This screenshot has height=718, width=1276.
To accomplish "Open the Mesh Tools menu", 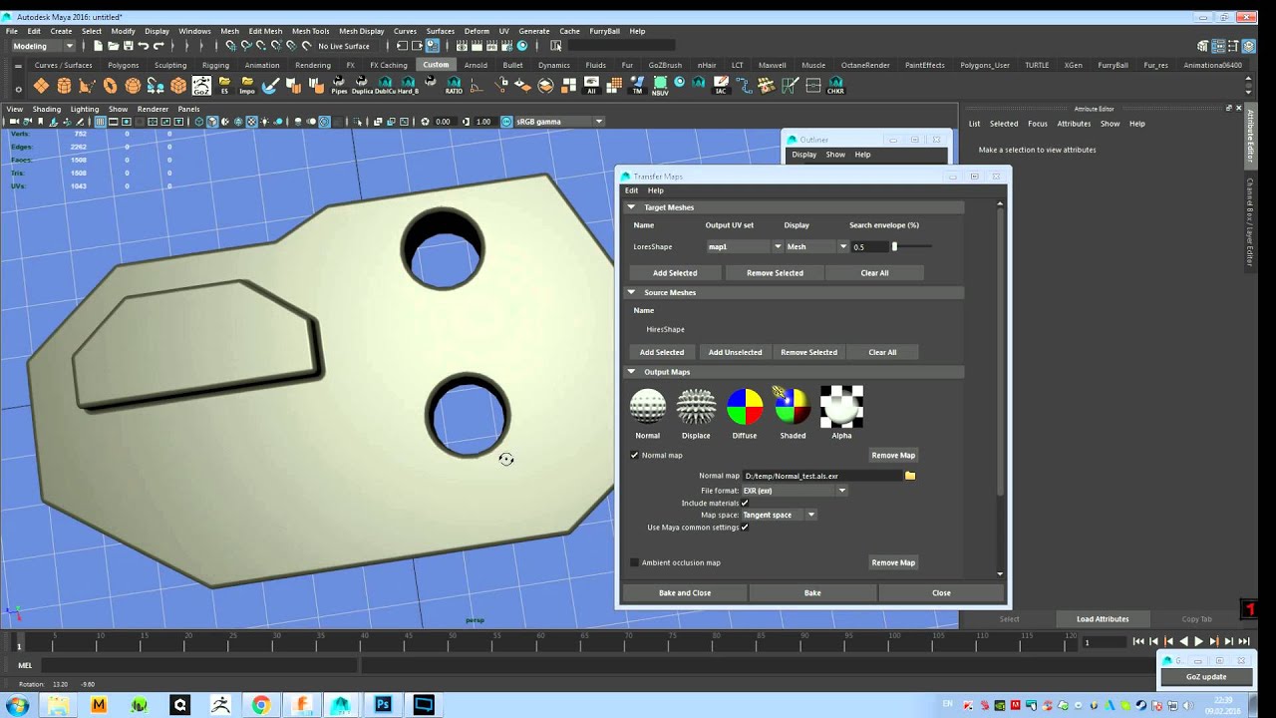I will point(310,31).
